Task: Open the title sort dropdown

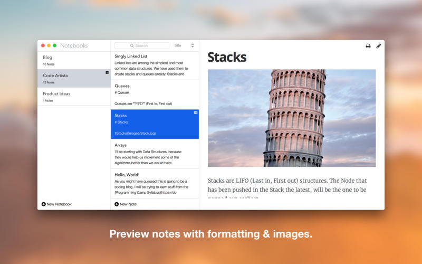Action: coord(184,45)
